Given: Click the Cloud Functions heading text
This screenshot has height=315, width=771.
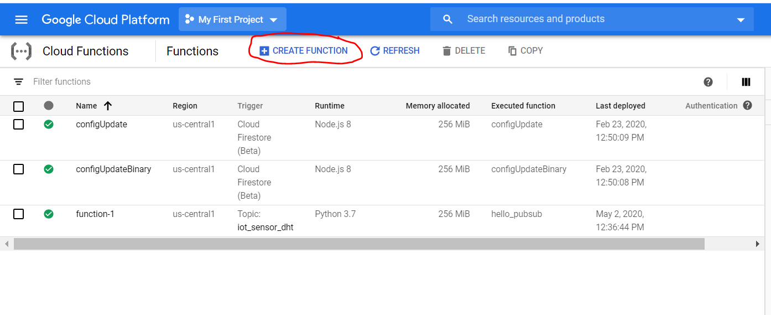Looking at the screenshot, I should pos(86,51).
